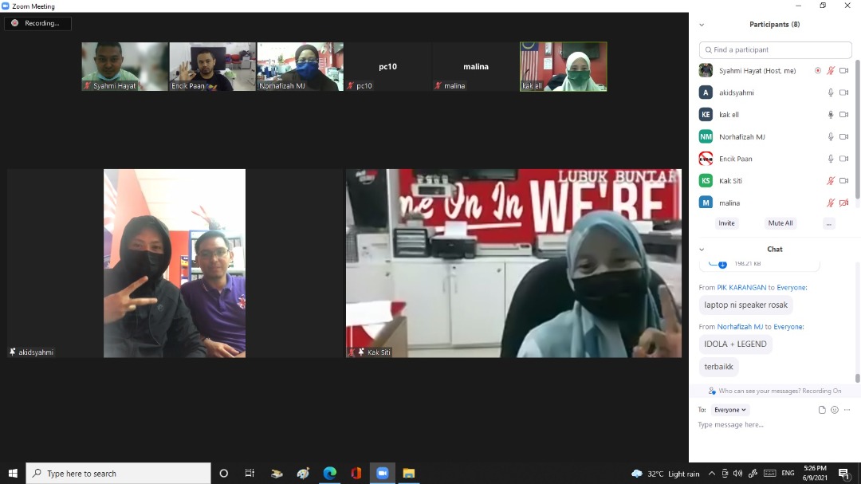Viewport: 861px width, 484px height.
Task: Start kak ell's video camera
Action: 843,114
